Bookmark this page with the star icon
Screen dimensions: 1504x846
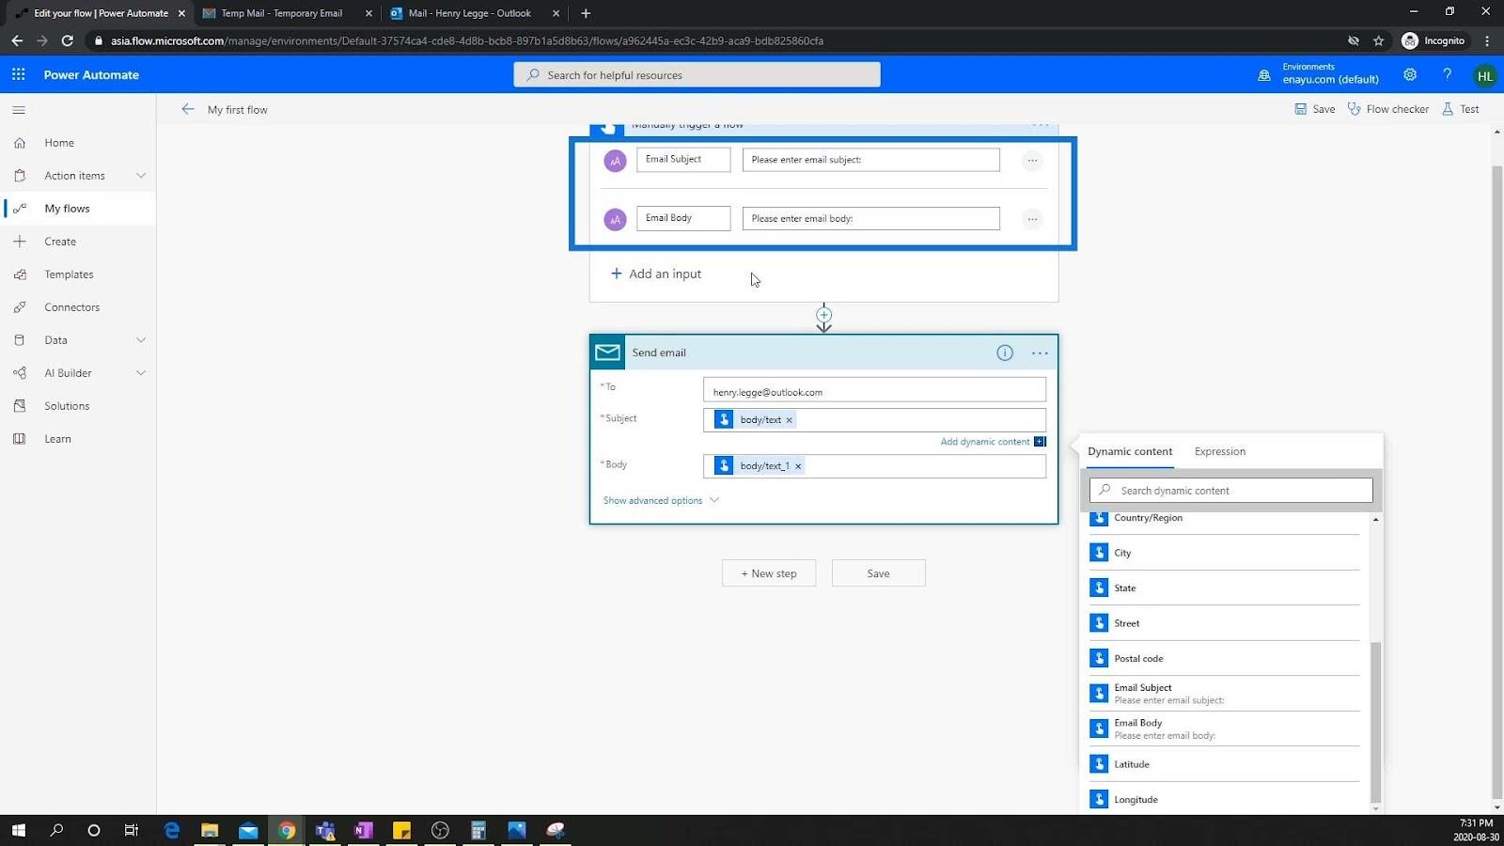pyautogui.click(x=1378, y=40)
